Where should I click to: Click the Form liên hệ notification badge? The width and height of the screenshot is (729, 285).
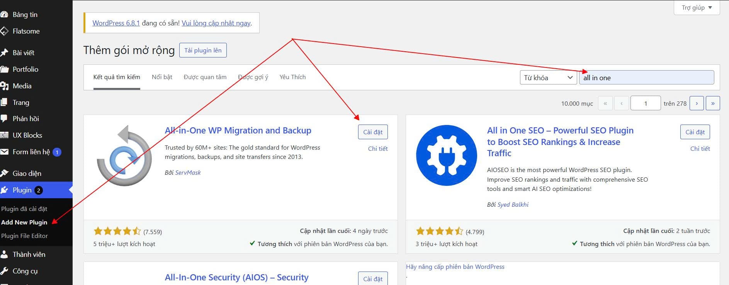click(57, 152)
